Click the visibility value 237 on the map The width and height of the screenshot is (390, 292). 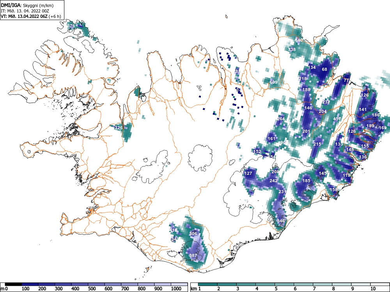326,102
